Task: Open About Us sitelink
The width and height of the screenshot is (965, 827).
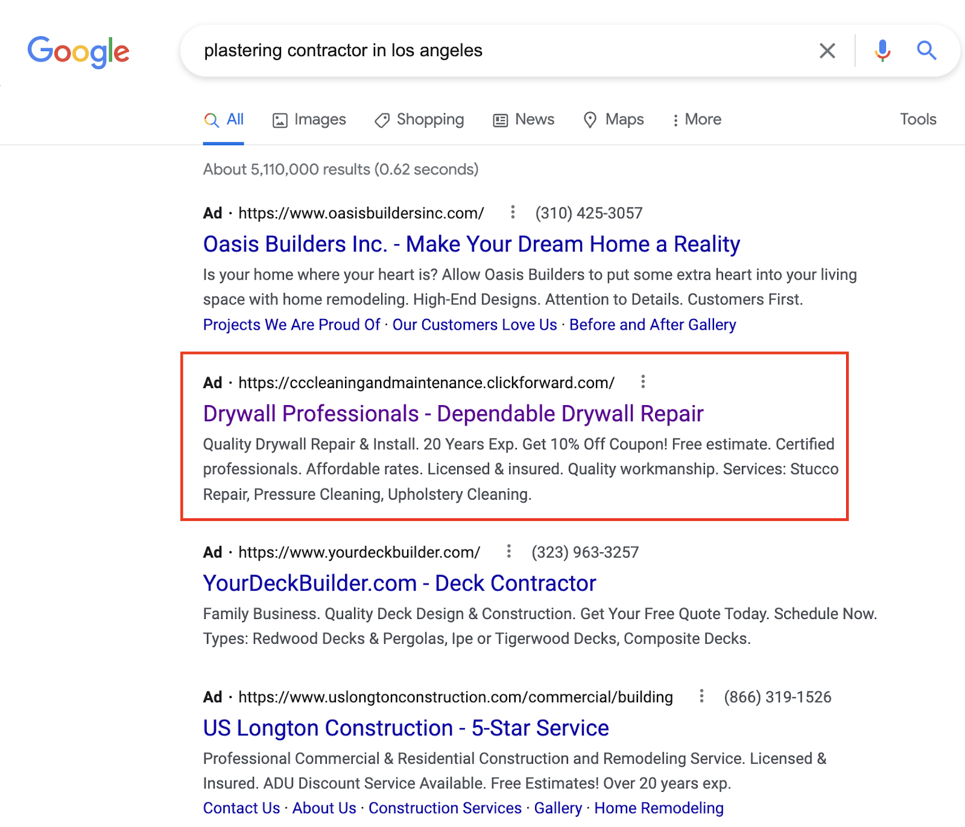Action: pyautogui.click(x=324, y=808)
